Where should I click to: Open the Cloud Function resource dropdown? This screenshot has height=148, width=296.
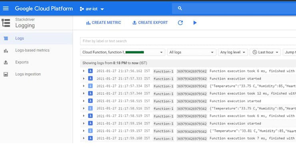(122, 52)
